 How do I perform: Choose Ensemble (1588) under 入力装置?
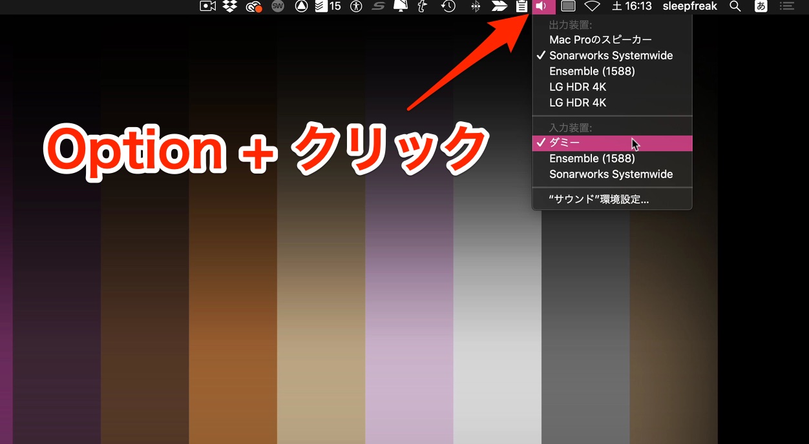coord(612,158)
